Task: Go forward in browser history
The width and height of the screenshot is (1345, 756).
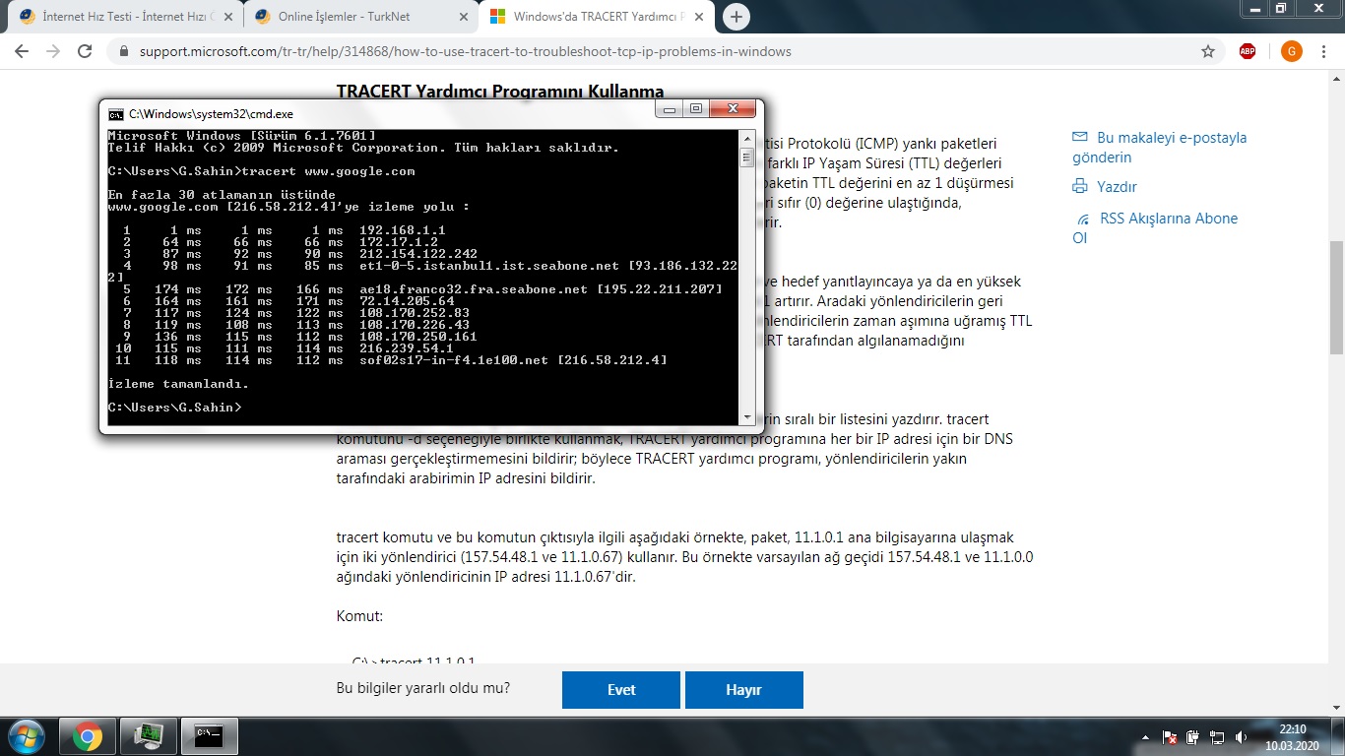Action: (53, 51)
